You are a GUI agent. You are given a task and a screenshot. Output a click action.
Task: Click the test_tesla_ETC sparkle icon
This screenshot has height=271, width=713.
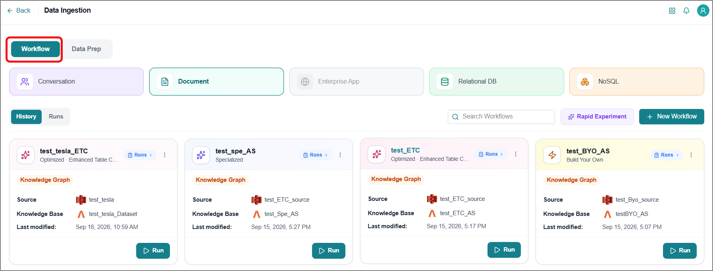click(x=25, y=155)
